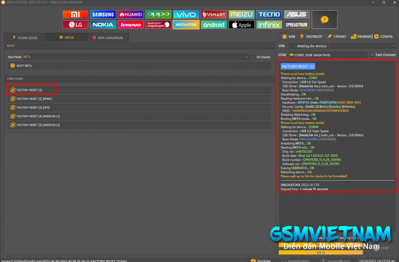Open the ADB tool
The image size is (399, 262).
point(289,37)
